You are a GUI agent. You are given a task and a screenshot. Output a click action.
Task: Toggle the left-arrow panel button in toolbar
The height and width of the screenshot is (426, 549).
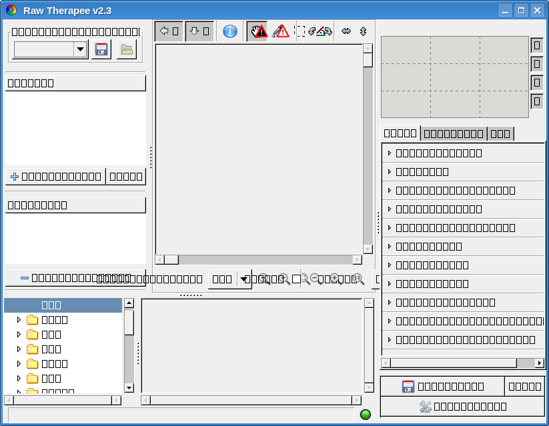[169, 31]
